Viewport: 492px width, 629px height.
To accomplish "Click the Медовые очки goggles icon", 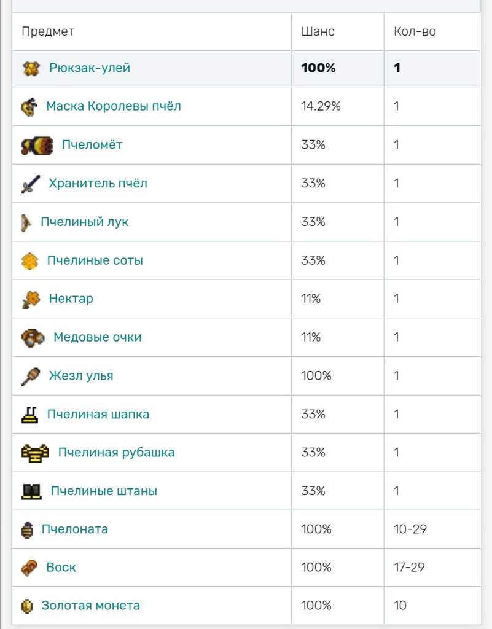I will coord(33,338).
